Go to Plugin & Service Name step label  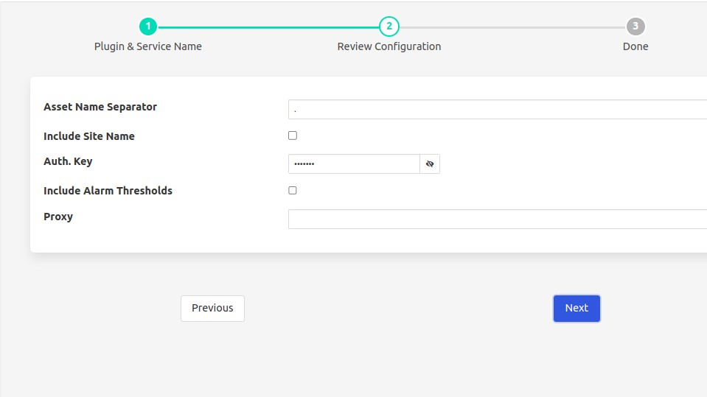point(147,46)
